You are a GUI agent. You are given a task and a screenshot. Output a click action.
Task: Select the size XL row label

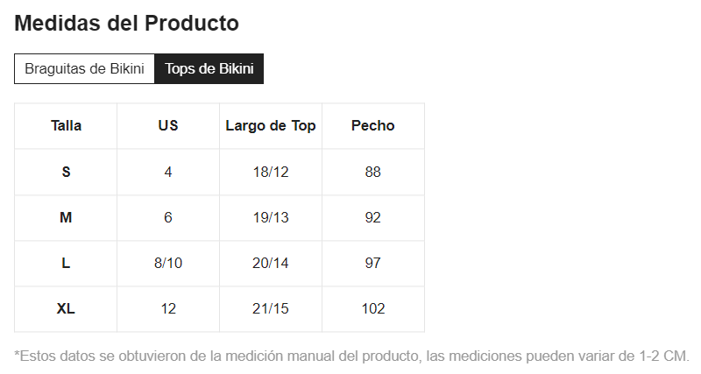[x=66, y=308]
